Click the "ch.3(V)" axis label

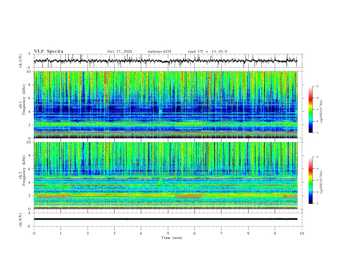[x=21, y=220]
